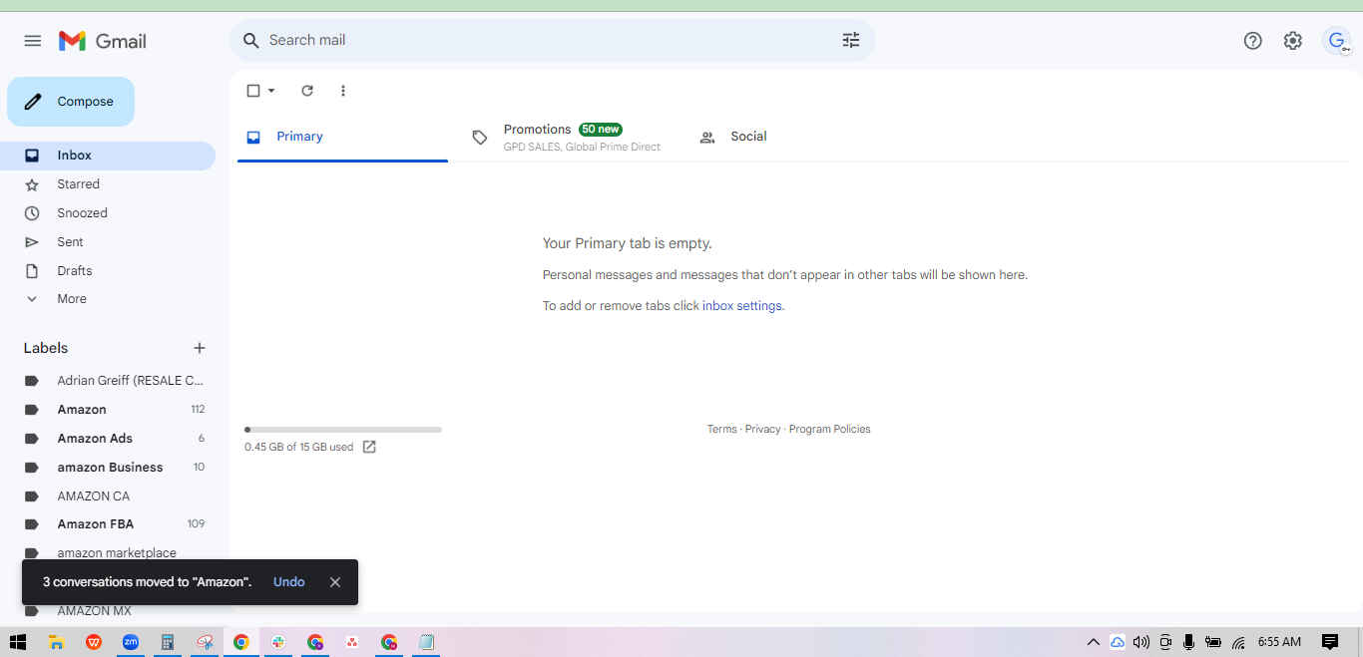This screenshot has width=1363, height=657.
Task: Undo moving conversations to Amazon
Action: (289, 582)
